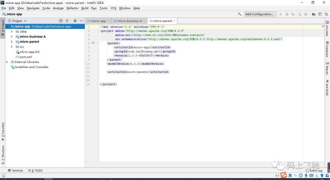
Task: Open the Event Log
Action: (314, 171)
